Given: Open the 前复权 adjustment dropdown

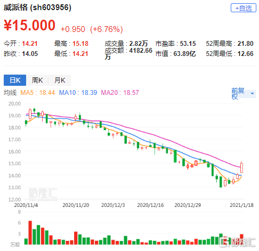Looking at the screenshot, I should (x=244, y=94).
